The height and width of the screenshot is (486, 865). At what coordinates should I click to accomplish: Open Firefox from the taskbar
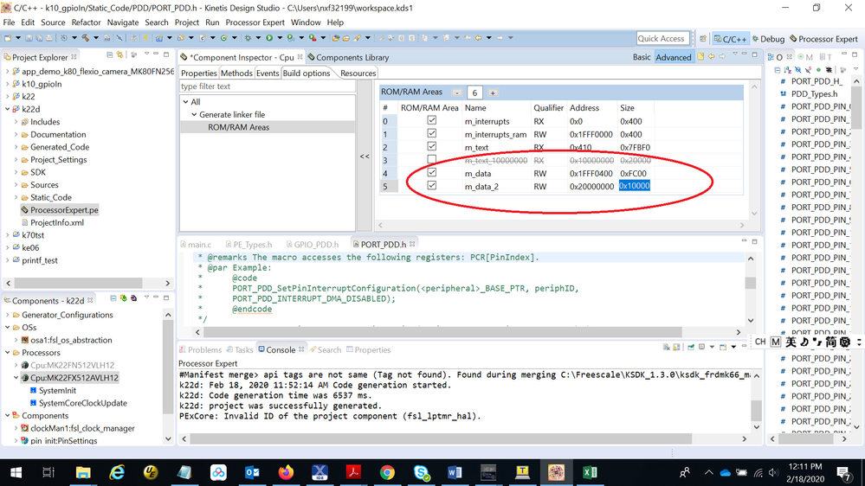[286, 472]
